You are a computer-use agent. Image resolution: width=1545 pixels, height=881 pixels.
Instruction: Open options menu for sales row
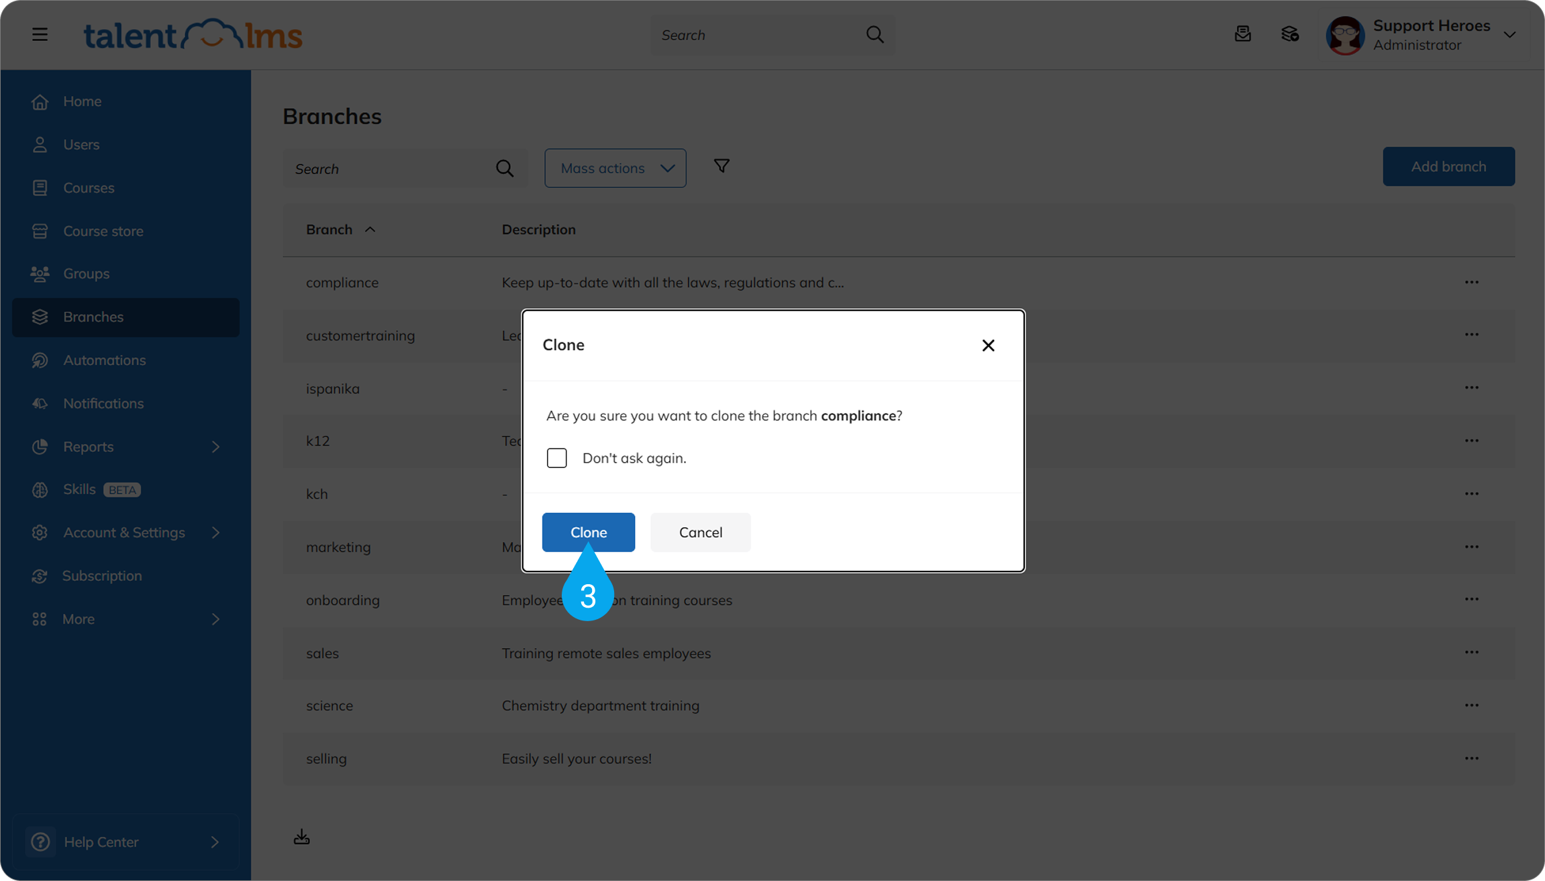[x=1471, y=652]
